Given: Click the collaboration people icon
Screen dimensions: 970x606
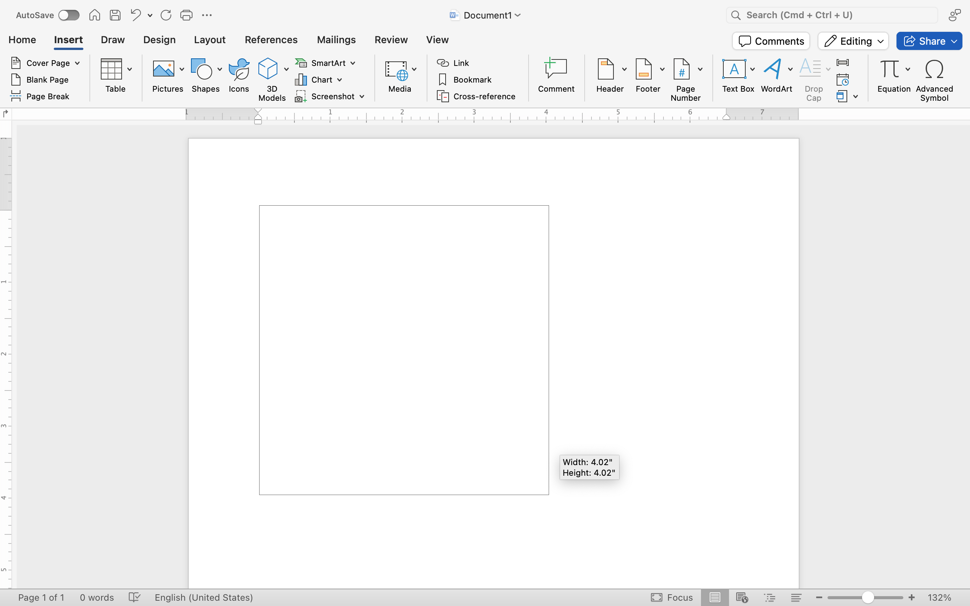Looking at the screenshot, I should pyautogui.click(x=955, y=15).
